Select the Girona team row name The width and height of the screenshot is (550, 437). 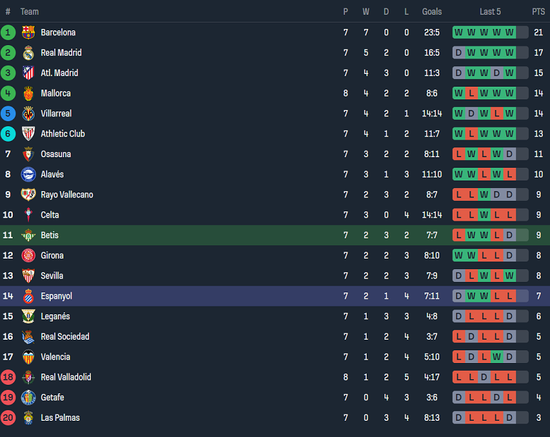tap(52, 256)
